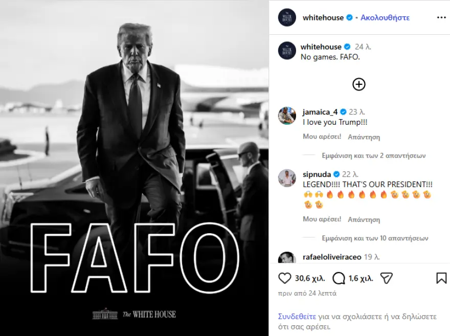
Task: Like the post with the heart icon
Action: tap(285, 278)
